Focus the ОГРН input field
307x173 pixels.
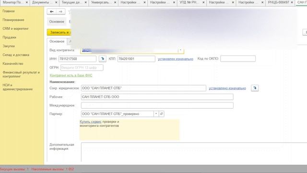point(82,68)
